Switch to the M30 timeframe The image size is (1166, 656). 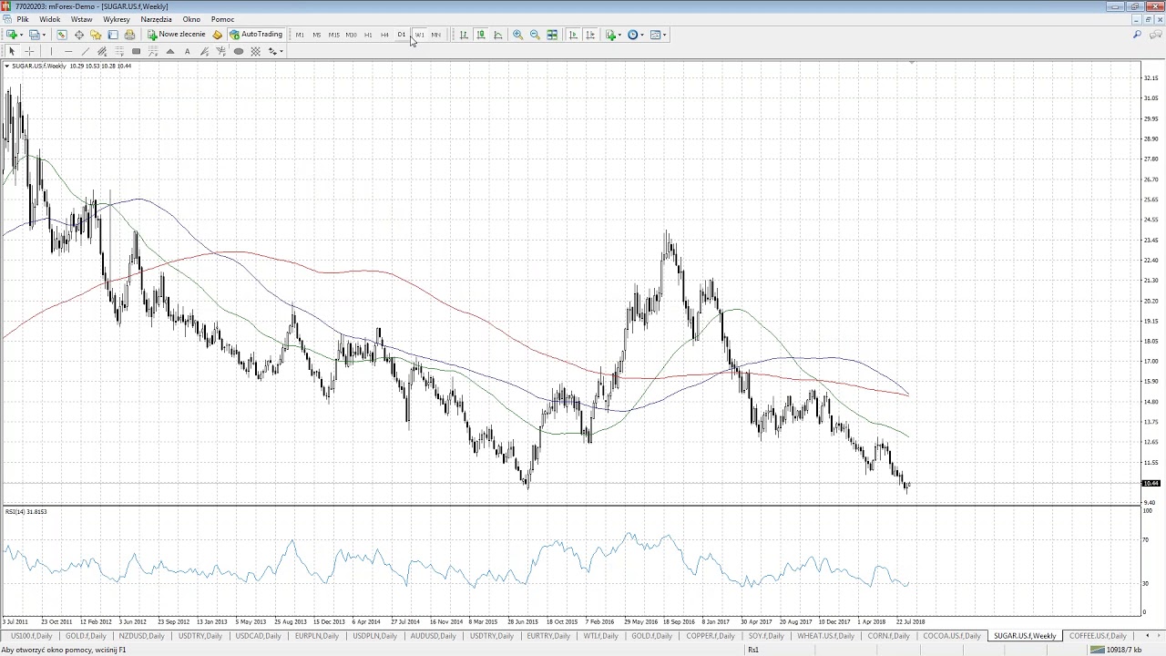(351, 35)
